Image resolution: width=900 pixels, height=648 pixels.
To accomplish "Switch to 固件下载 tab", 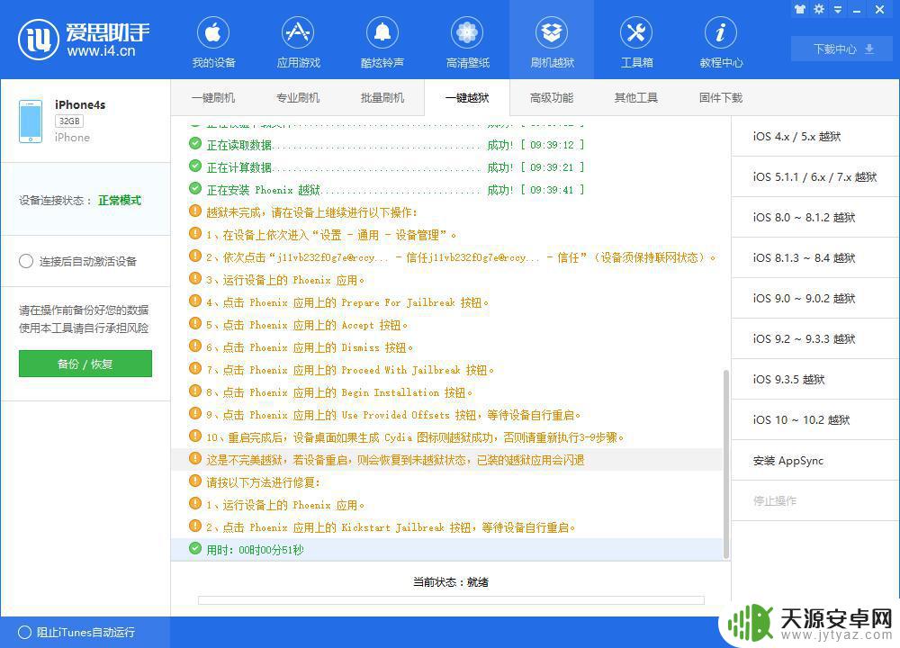I will (720, 98).
